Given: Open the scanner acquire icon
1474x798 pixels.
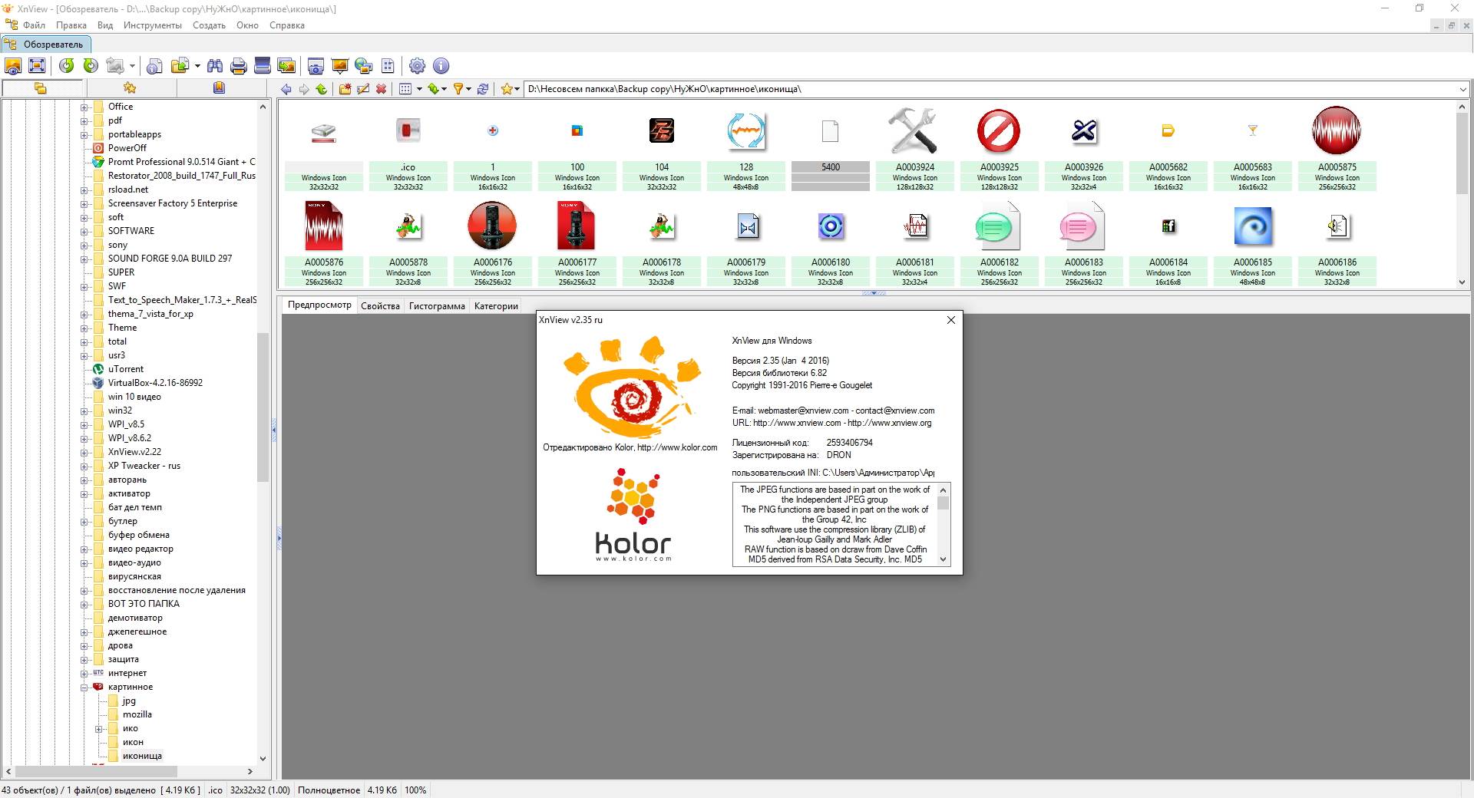Looking at the screenshot, I should click(263, 66).
